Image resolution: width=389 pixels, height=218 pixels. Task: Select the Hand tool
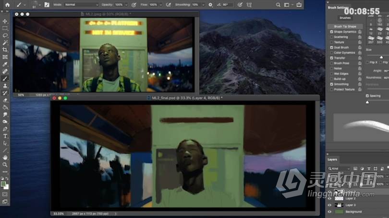pyautogui.click(x=5, y=158)
